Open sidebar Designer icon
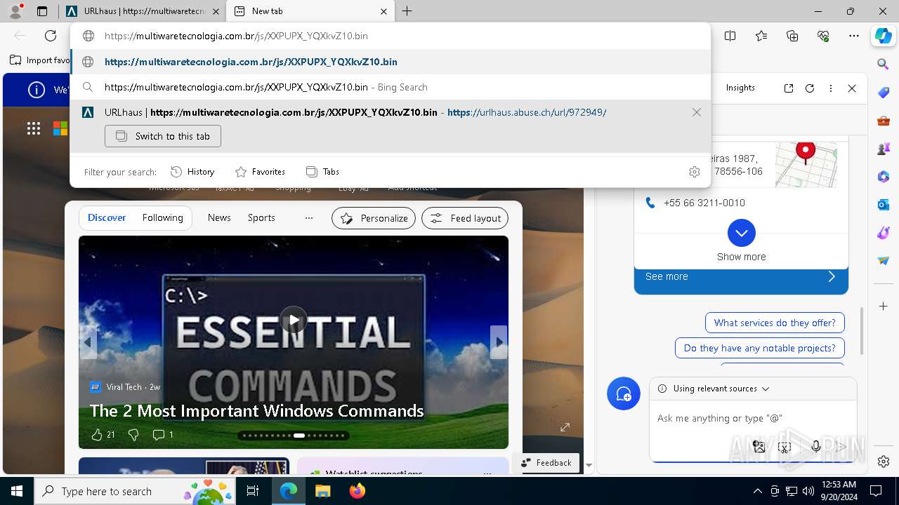 [884, 233]
